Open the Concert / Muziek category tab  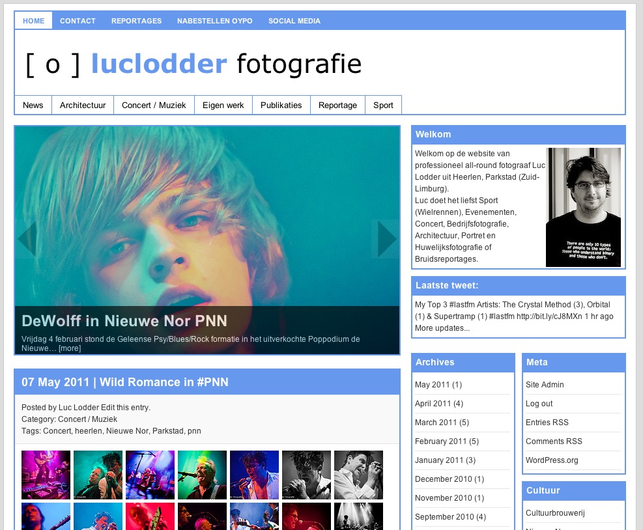click(154, 105)
